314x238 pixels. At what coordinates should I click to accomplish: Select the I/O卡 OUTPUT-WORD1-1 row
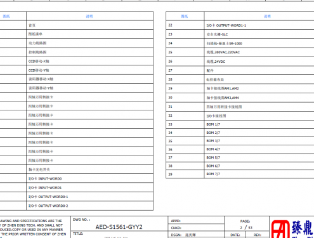(240, 25)
